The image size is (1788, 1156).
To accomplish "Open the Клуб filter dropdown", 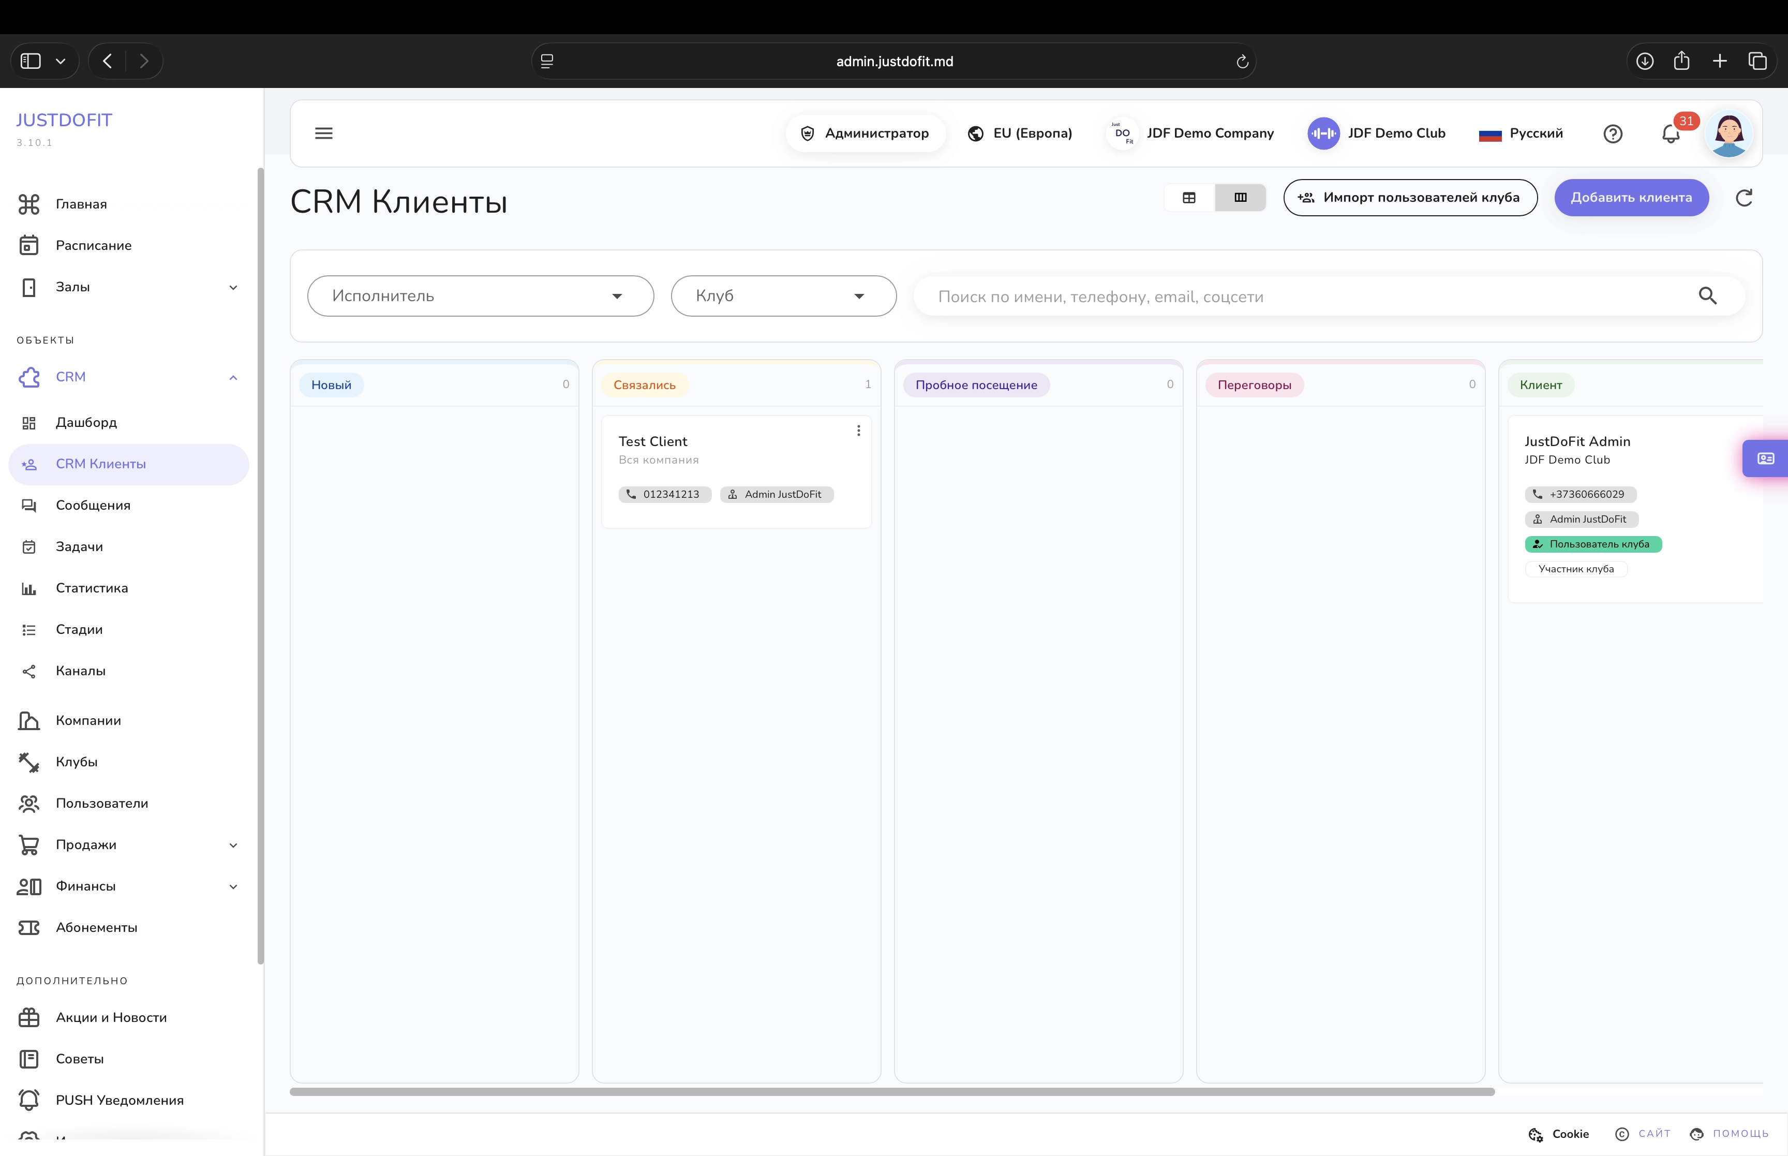I will (x=783, y=296).
